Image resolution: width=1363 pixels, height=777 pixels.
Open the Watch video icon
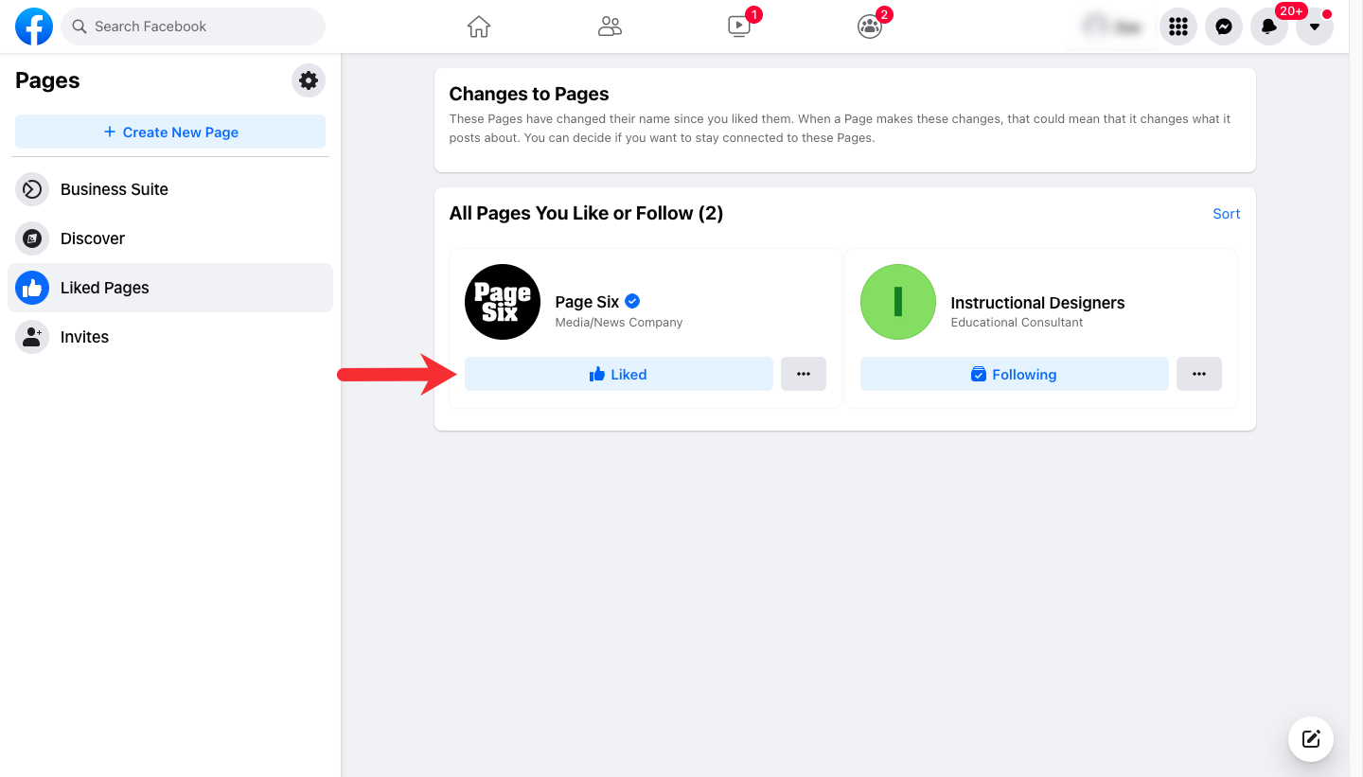pyautogui.click(x=739, y=26)
